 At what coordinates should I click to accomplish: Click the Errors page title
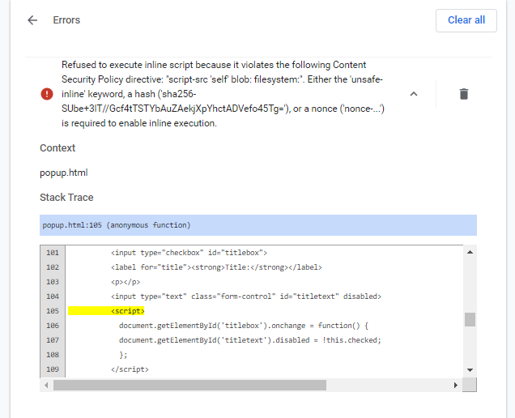(66, 20)
